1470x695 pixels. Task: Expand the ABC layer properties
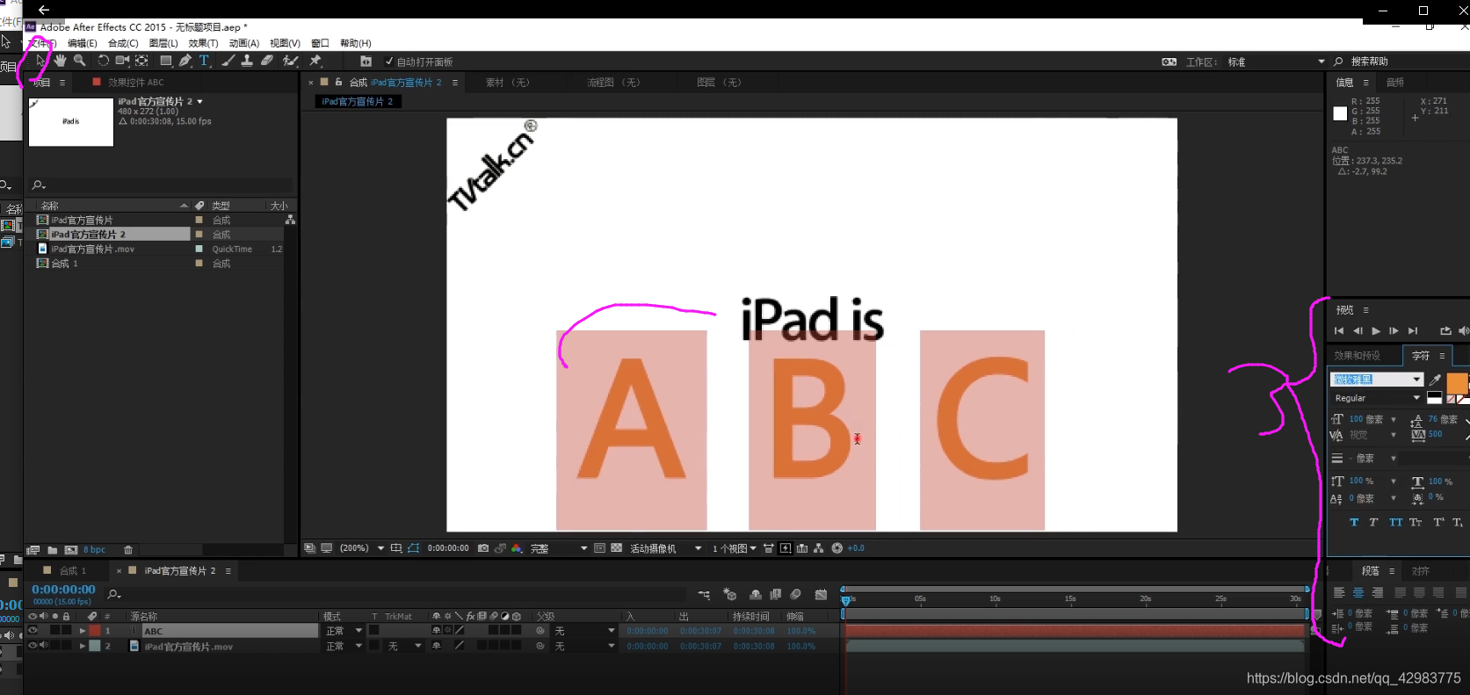[x=83, y=631]
